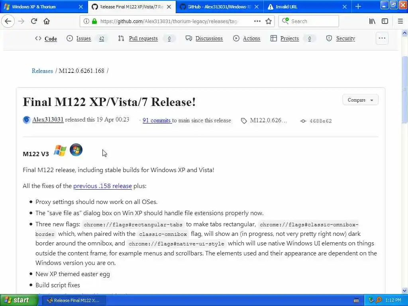This screenshot has height=306, width=408.
Task: Click the Windows Vista orb logo image
Action: (76, 150)
